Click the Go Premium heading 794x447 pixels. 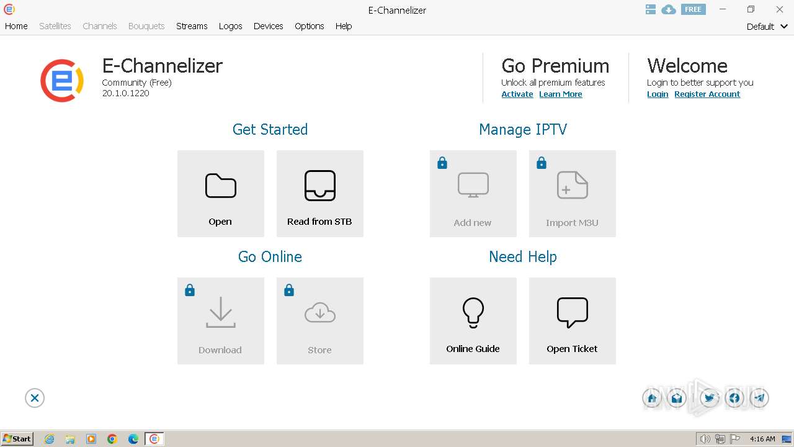[555, 66]
